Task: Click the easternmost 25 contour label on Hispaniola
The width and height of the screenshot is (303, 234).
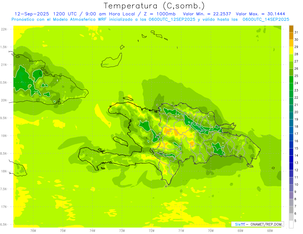Action: pos(211,128)
